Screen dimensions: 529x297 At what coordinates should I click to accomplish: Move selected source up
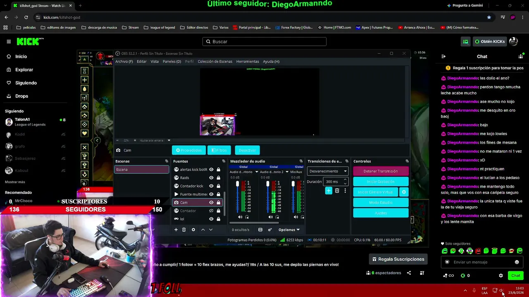pos(203,230)
